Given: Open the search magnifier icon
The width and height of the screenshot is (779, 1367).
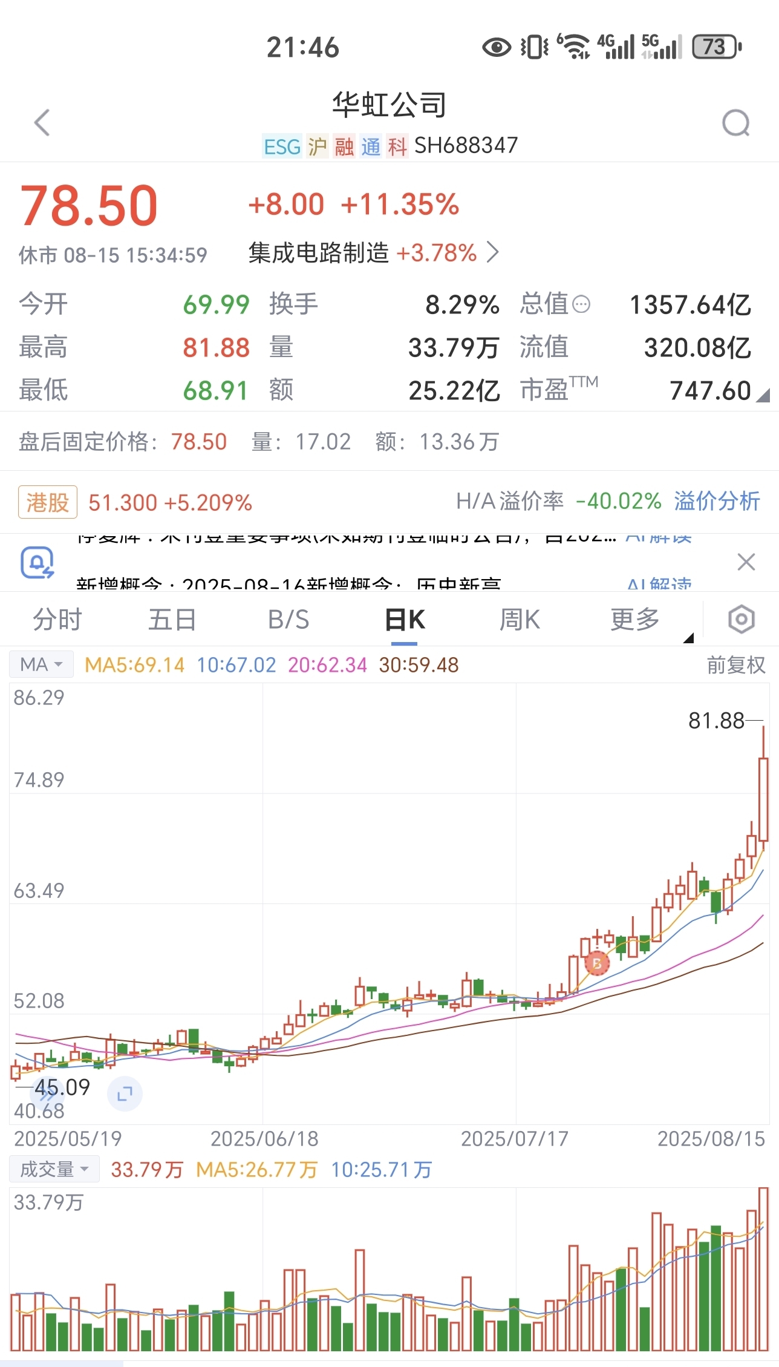Looking at the screenshot, I should point(736,123).
